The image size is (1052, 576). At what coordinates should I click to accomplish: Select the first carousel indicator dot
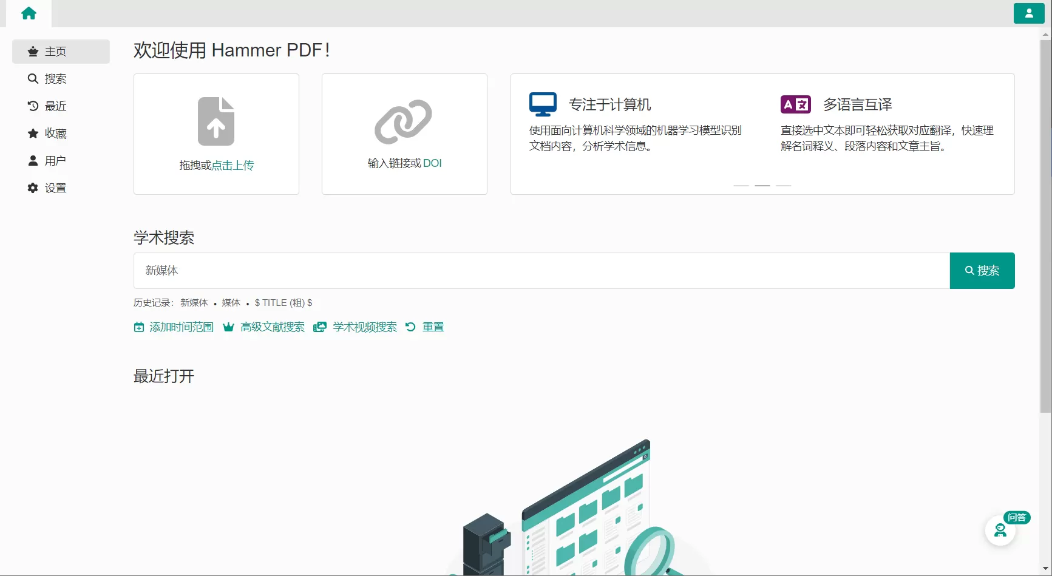pyautogui.click(x=741, y=185)
